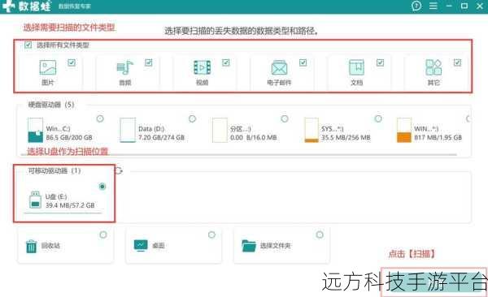Click the 16.0 MB partition drive icon
The image size is (488, 297).
pos(220,130)
